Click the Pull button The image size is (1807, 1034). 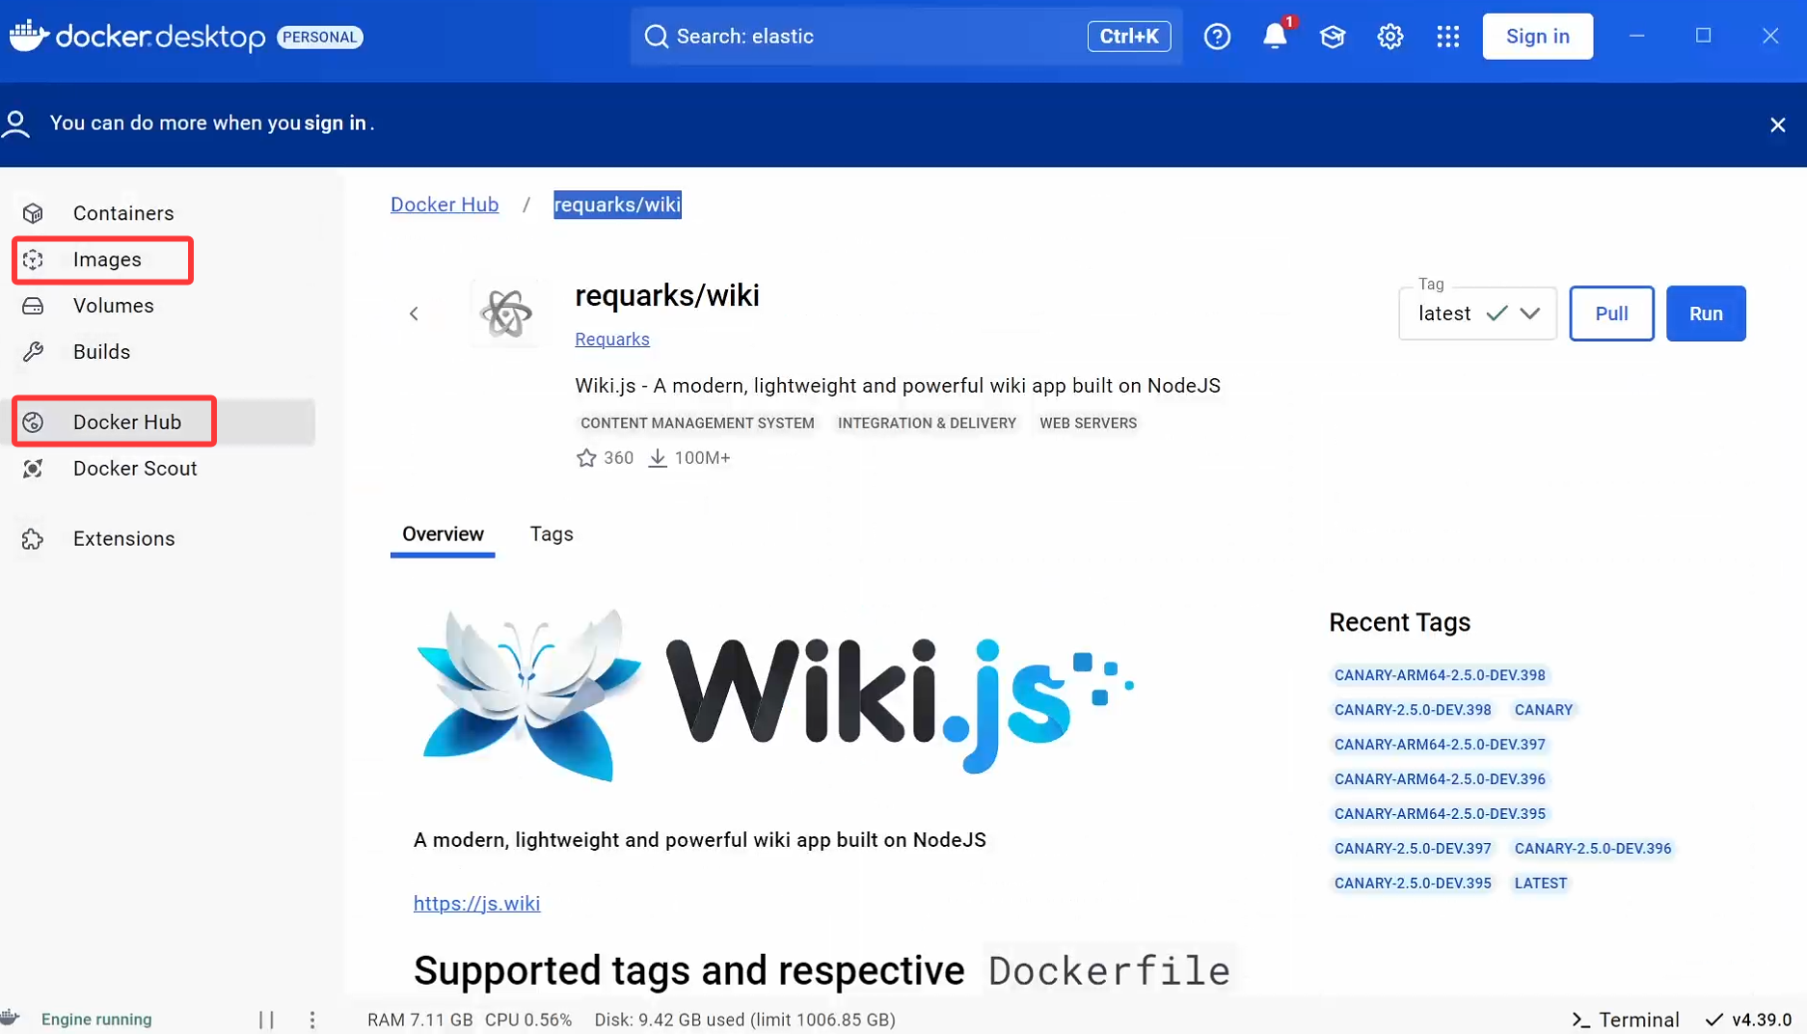click(x=1611, y=313)
